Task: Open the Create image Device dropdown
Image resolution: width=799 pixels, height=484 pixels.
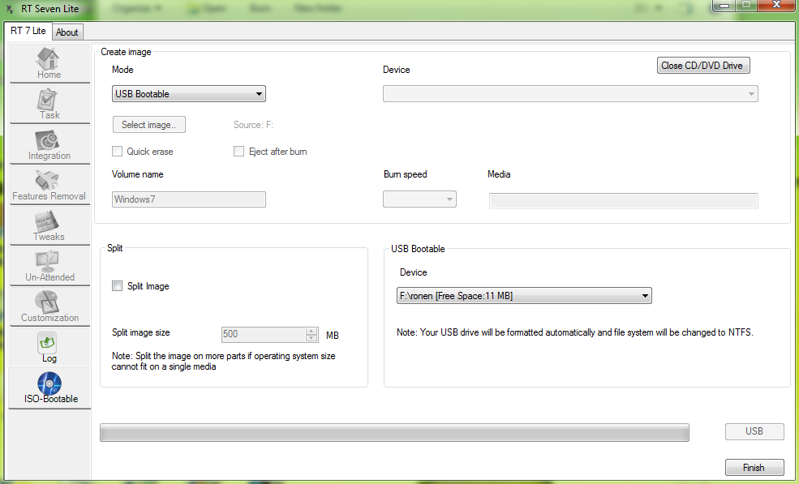Action: [570, 94]
